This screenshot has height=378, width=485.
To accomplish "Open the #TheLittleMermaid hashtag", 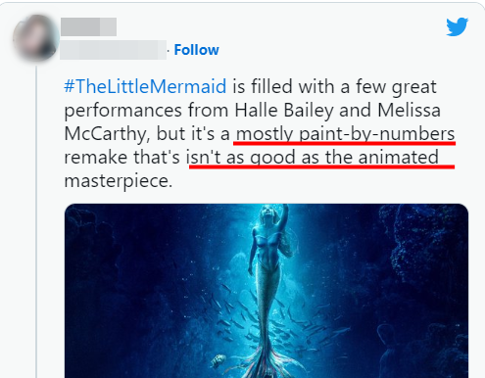I will click(x=145, y=86).
